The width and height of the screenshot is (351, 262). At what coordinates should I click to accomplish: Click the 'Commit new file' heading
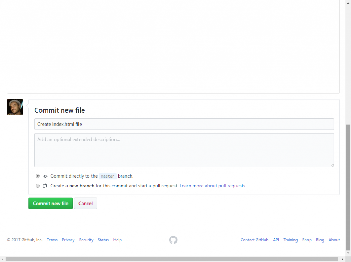60,110
